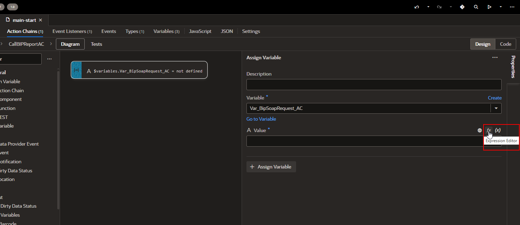Click the actions palette filter field

tap(20, 59)
